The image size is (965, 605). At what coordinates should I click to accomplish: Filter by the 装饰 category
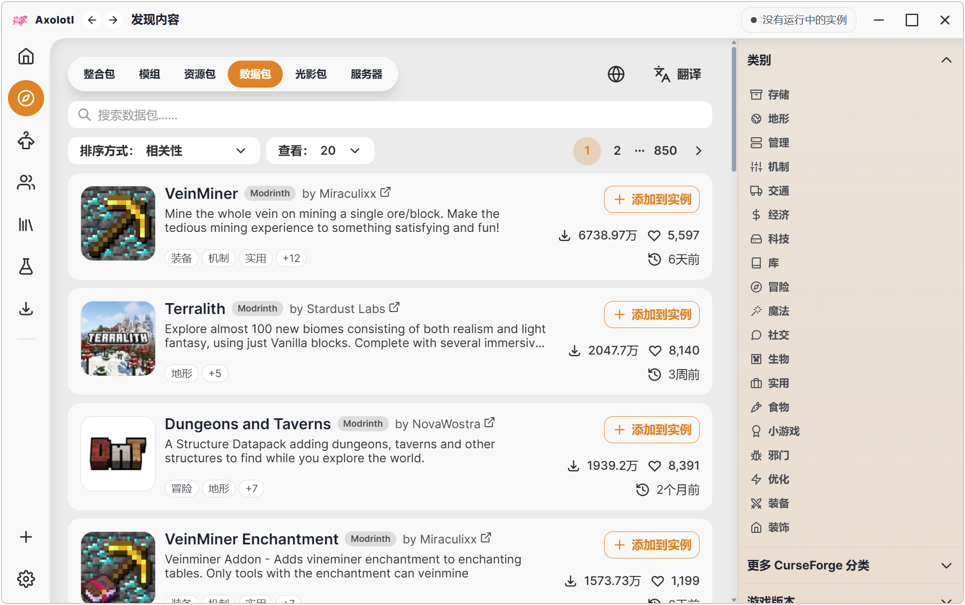click(770, 527)
